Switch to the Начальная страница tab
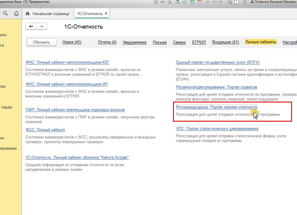Screen dimensions: 297x215 tap(47, 14)
